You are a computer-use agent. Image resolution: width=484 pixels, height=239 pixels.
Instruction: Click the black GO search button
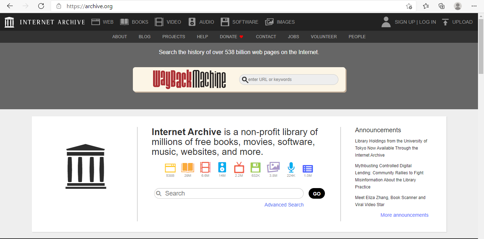click(x=317, y=193)
